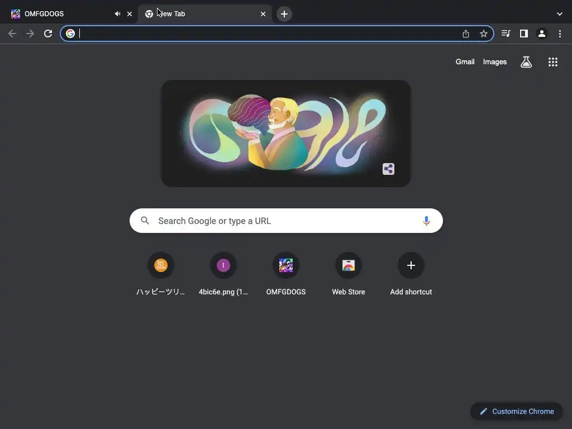Open the ハッピーツリ shortcut
572x429 pixels.
160,274
